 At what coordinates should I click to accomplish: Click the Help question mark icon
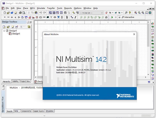[x=130, y=13]
